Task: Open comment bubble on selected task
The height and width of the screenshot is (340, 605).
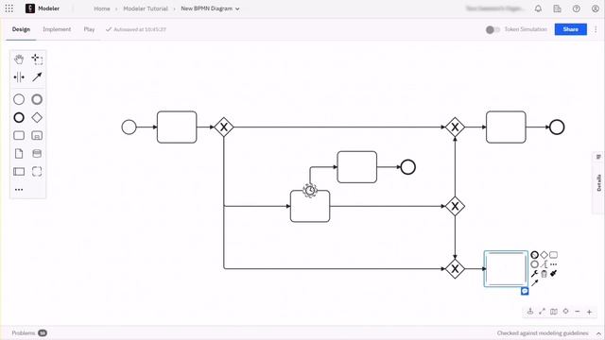Action: click(525, 291)
